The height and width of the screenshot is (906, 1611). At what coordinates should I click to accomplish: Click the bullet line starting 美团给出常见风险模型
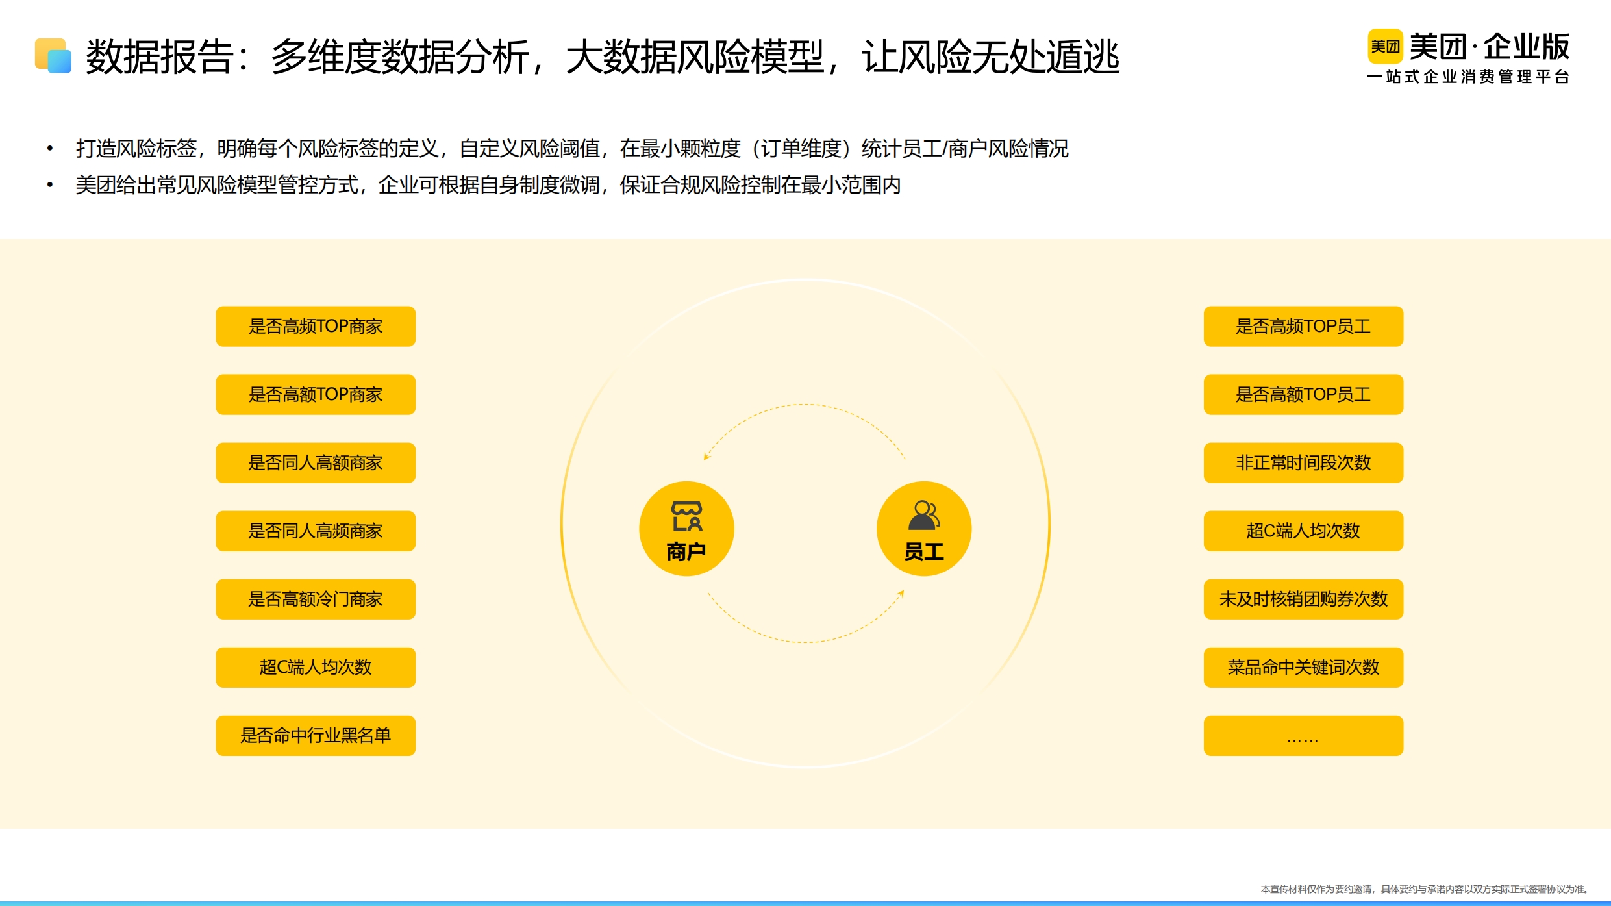488,185
